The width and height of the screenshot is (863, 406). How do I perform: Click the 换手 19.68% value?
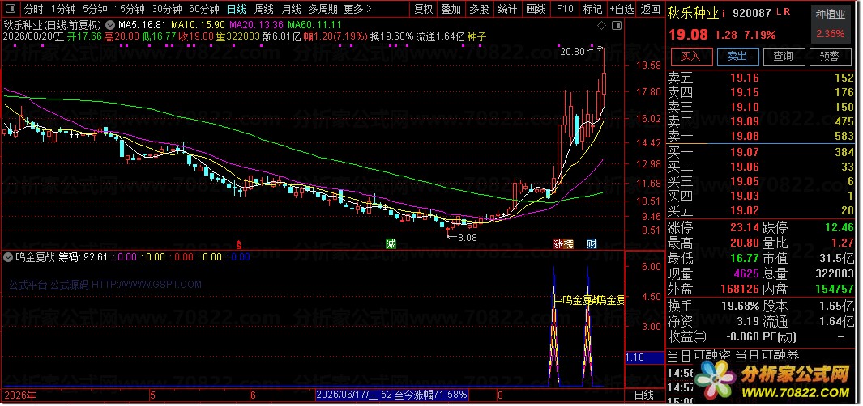pyautogui.click(x=739, y=306)
